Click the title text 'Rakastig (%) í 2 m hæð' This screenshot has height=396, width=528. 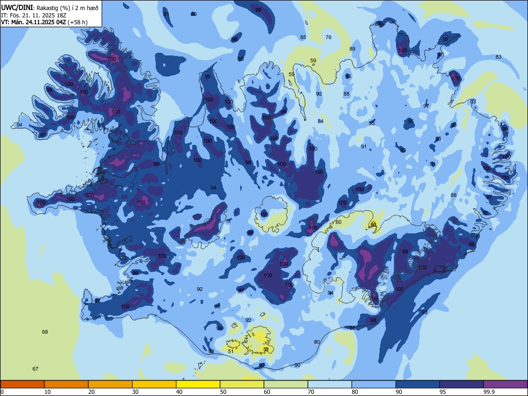pyautogui.click(x=68, y=8)
